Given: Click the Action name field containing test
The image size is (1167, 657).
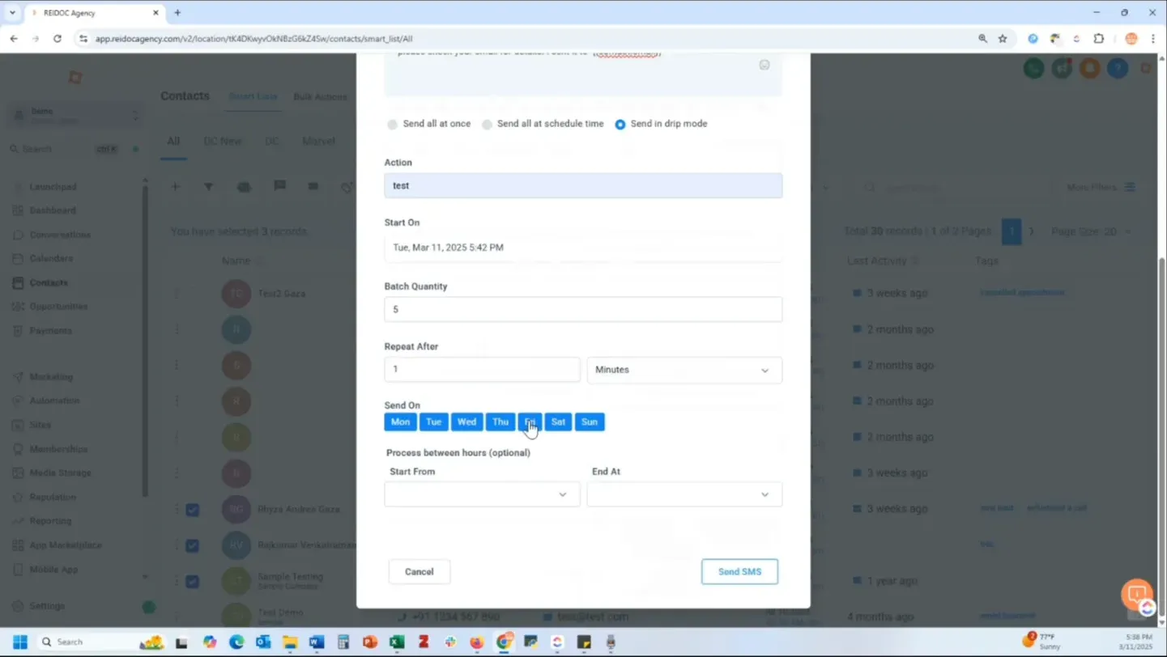Looking at the screenshot, I should pos(583,185).
